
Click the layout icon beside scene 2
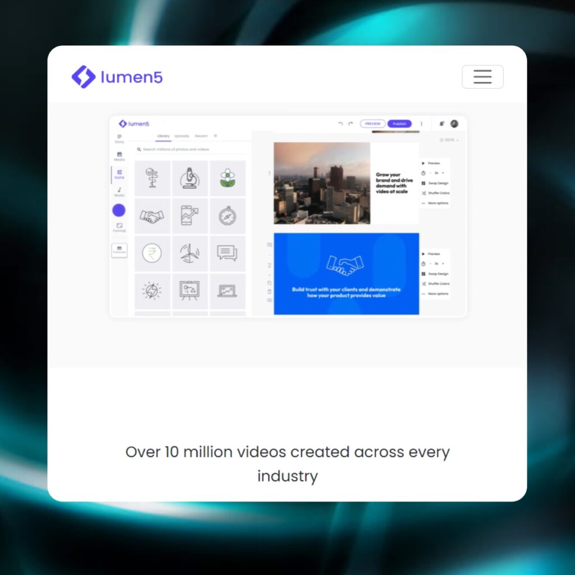270,245
